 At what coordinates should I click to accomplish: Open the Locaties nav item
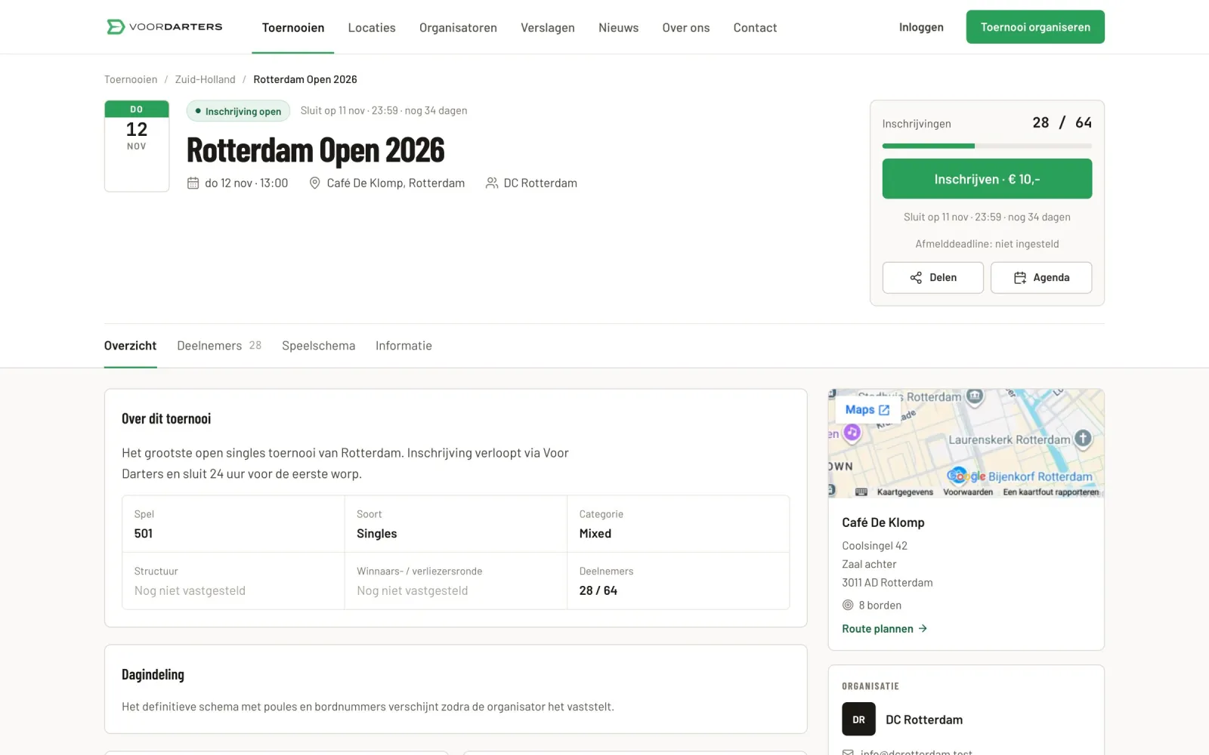coord(372,28)
